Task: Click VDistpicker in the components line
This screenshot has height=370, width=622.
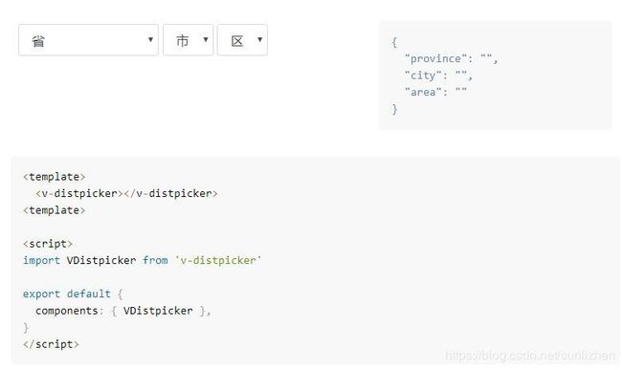Action: coord(158,311)
